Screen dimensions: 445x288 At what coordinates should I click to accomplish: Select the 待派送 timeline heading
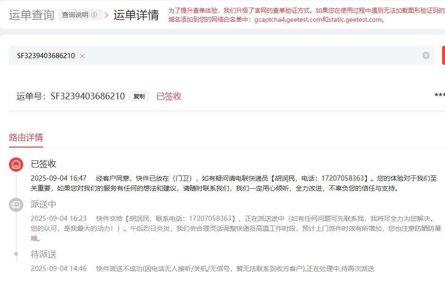[44, 254]
